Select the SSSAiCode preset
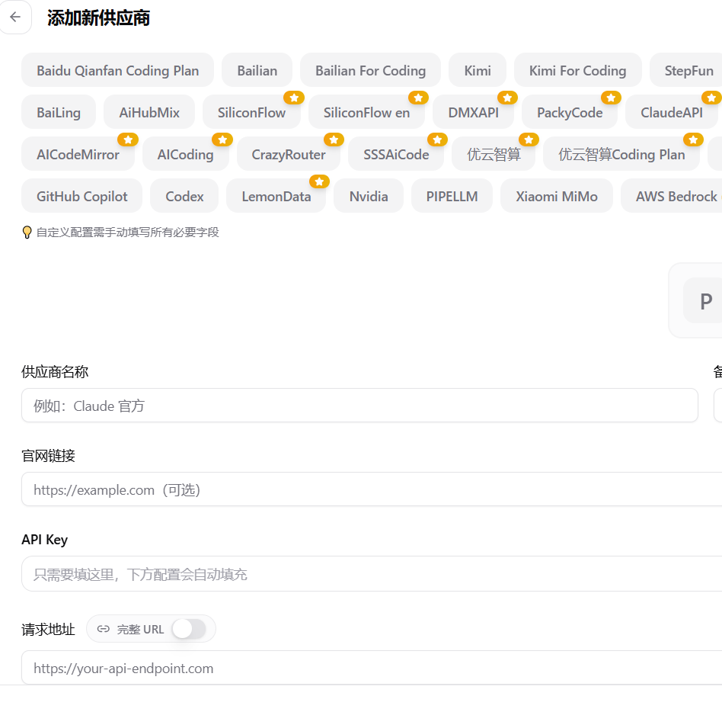722x712 pixels. [396, 154]
